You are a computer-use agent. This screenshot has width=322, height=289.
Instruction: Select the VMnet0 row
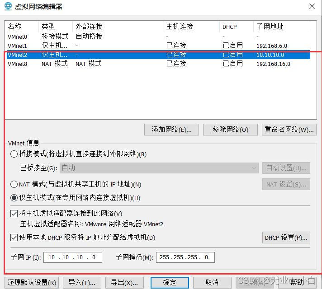pos(159,37)
